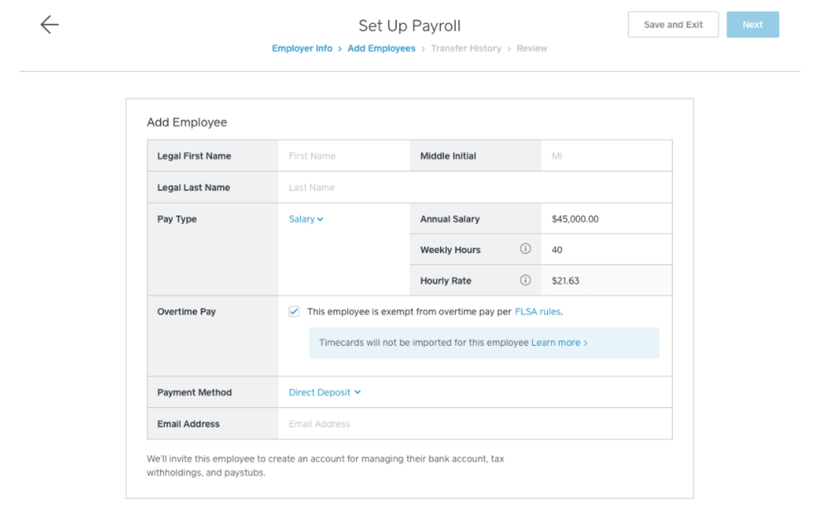Uncheck the overtime pay exemption checkbox
This screenshot has height=523, width=828.
(x=294, y=312)
